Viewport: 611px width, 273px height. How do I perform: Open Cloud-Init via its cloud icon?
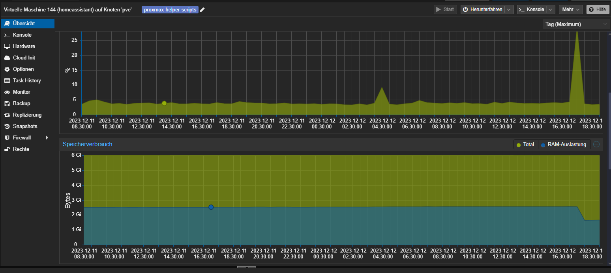[x=7, y=58]
